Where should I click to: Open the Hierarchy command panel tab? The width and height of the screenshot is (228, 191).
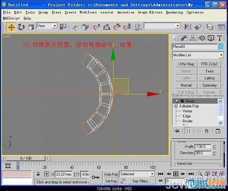[x=193, y=38]
